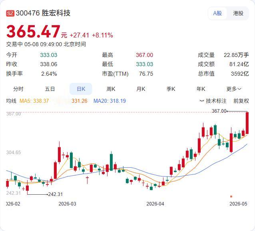This screenshot has height=231, width=255.
Task: Click the 成交额 value 81.24亿
Action: [239, 64]
